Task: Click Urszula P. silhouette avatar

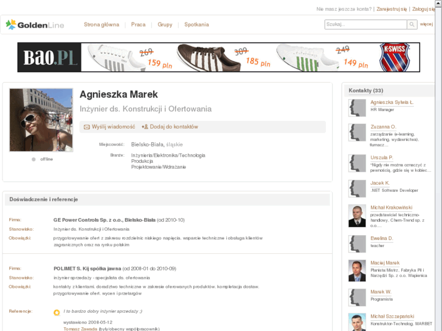Action: pos(357,163)
